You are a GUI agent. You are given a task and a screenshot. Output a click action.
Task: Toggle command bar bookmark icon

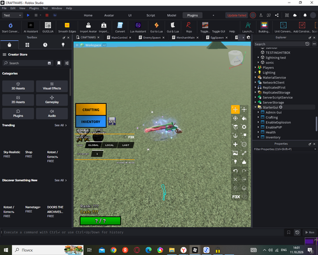(289, 232)
